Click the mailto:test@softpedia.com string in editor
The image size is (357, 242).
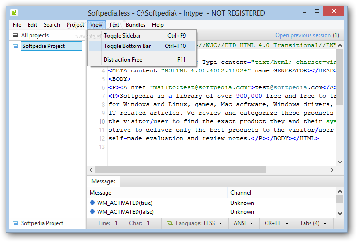(x=200, y=88)
